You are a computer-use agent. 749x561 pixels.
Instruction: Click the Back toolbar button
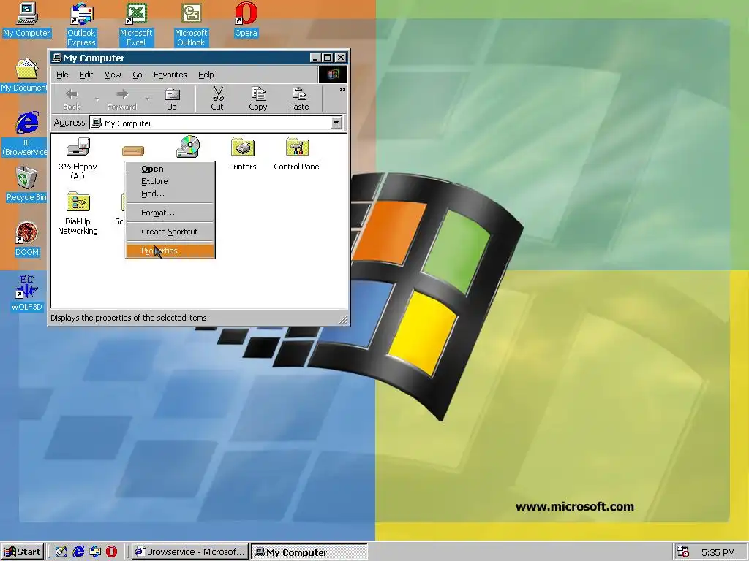(72, 99)
